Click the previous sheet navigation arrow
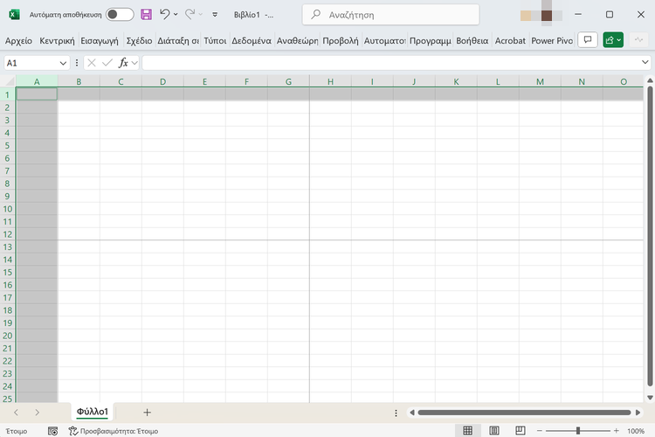Screen dimensions: 655x437 click(x=16, y=413)
